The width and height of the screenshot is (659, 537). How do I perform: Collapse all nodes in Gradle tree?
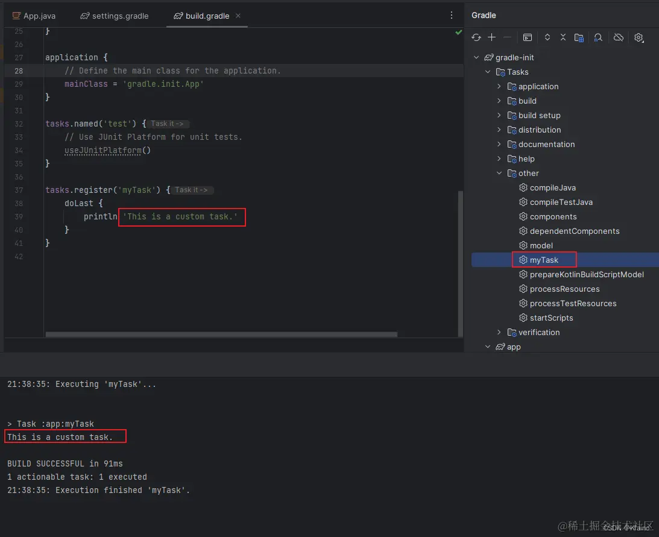563,37
